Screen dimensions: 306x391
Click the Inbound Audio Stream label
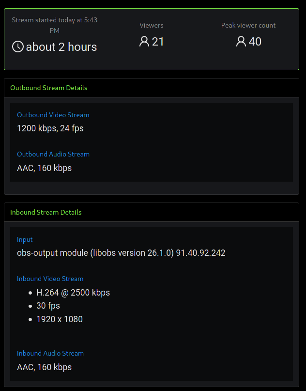[x=50, y=353]
